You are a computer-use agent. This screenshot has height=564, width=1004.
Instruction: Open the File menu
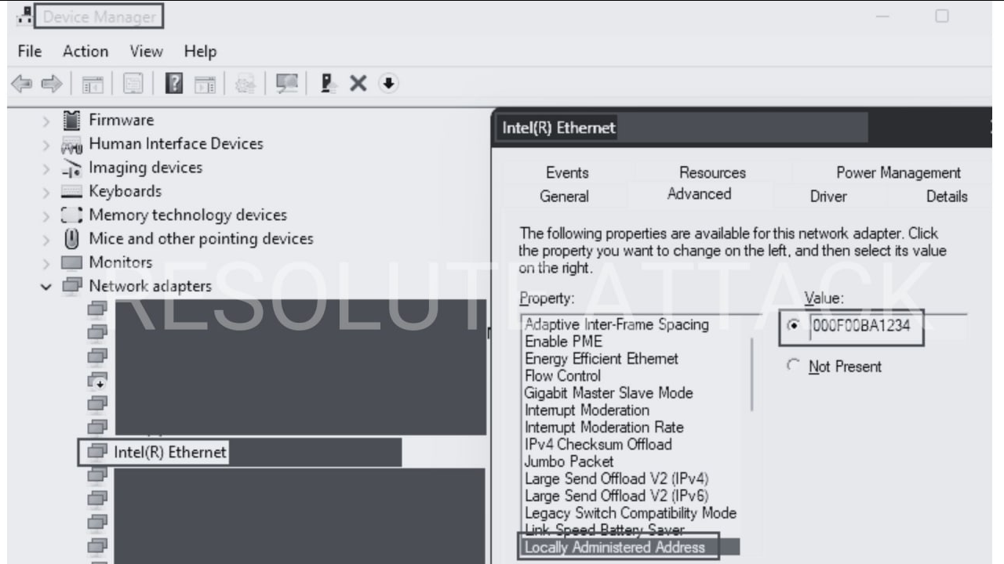29,51
